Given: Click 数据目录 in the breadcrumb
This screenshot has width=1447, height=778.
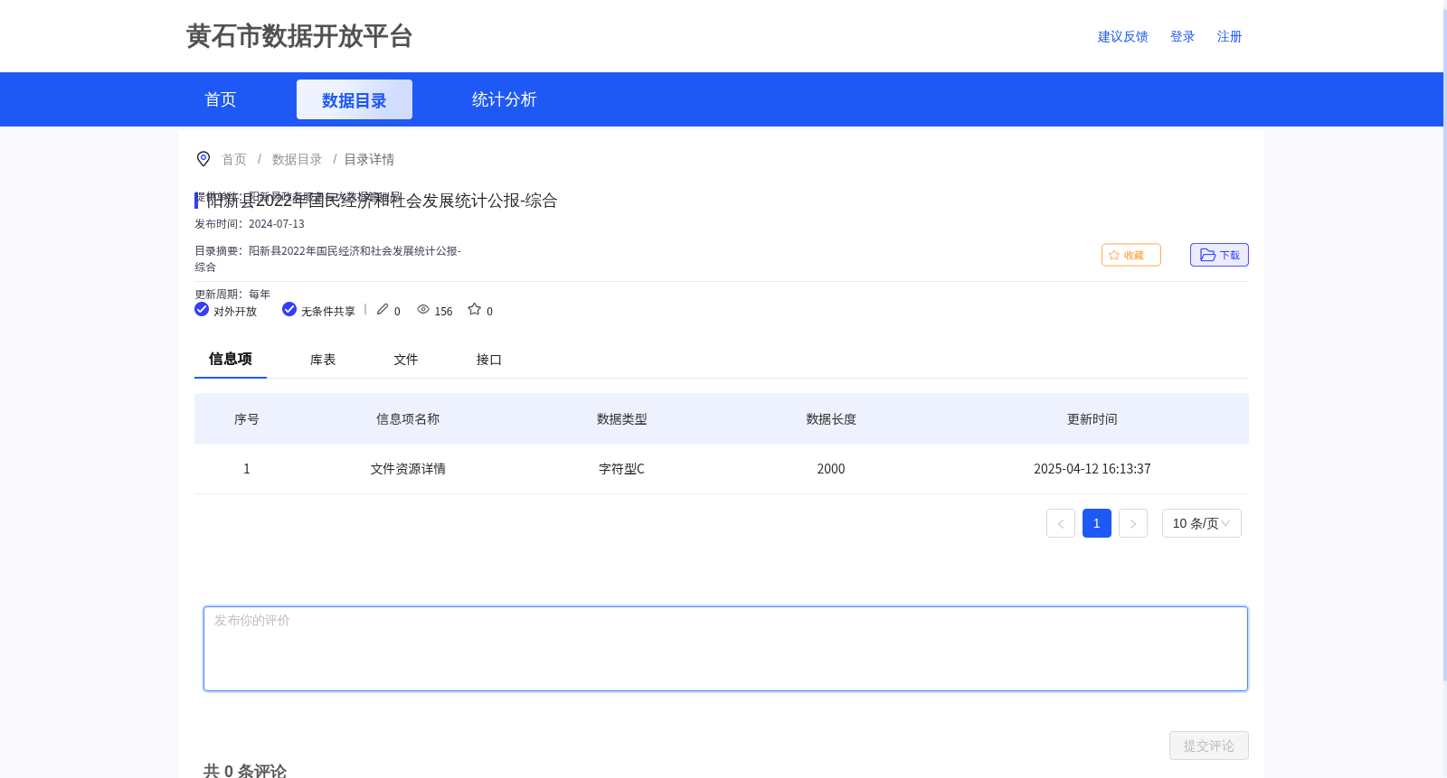Looking at the screenshot, I should 298,159.
